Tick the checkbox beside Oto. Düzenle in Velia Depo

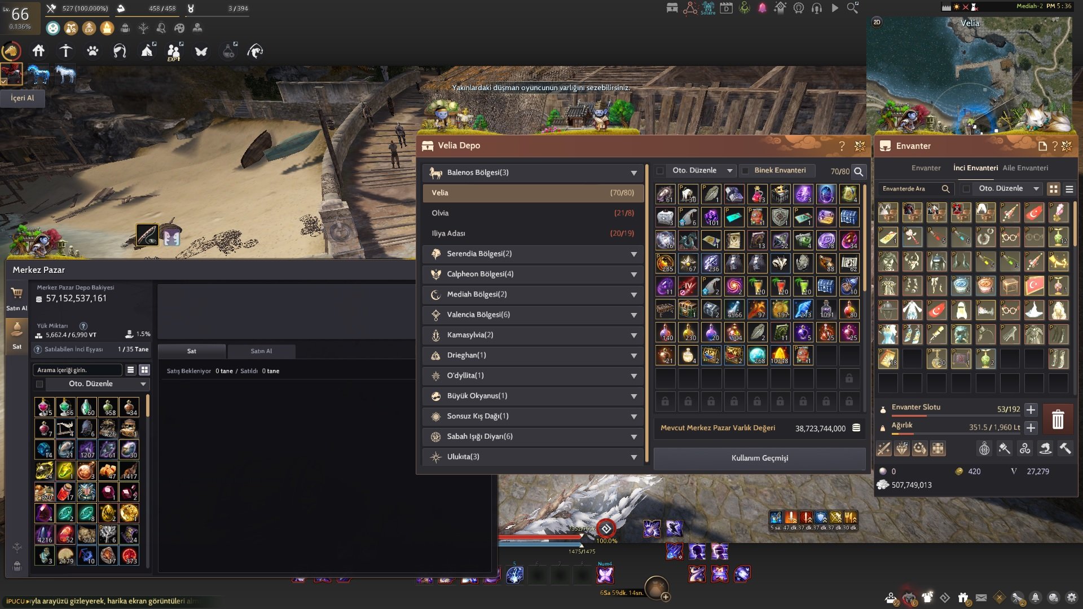[660, 171]
